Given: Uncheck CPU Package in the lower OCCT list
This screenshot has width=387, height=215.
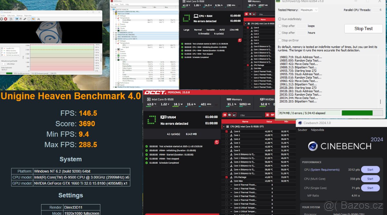Looking at the screenshot, I should [227, 177].
